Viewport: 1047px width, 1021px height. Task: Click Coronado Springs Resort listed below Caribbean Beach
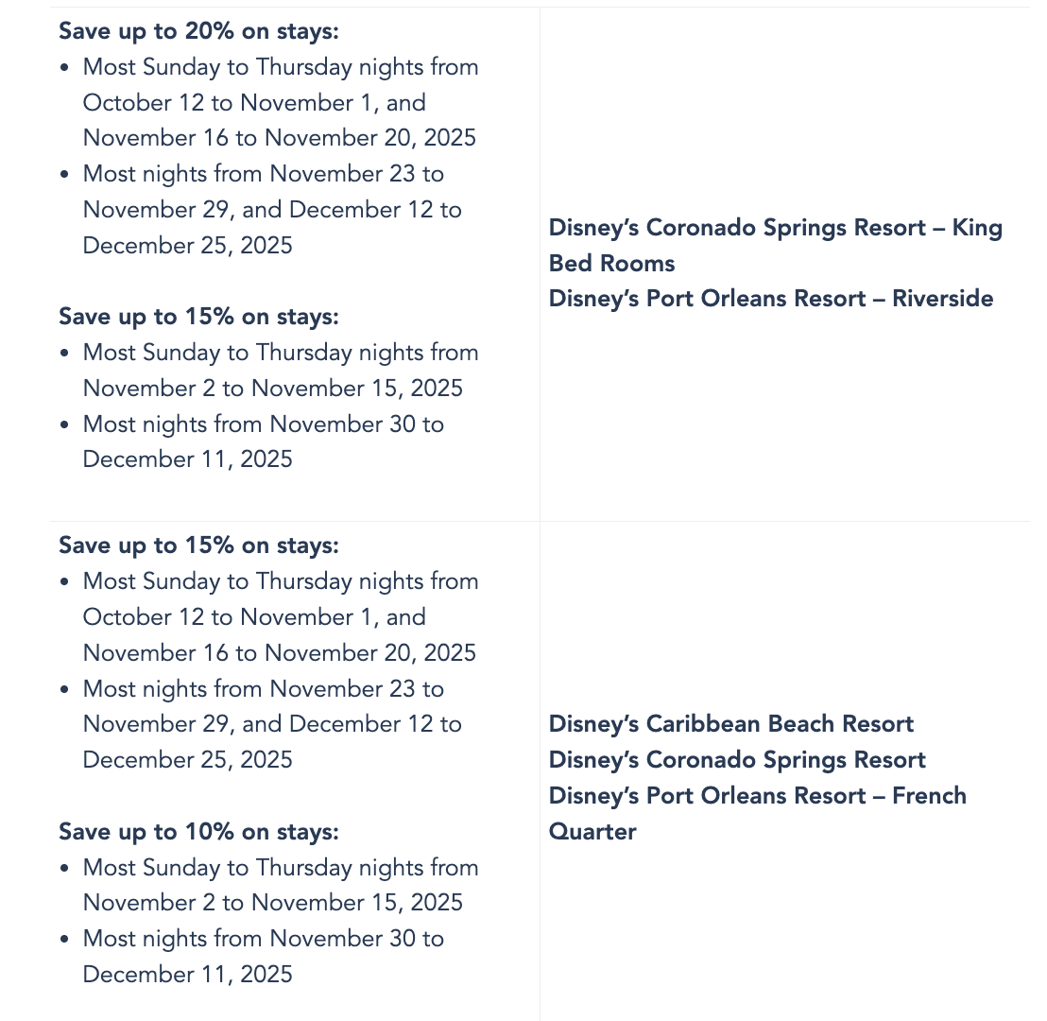click(x=737, y=760)
